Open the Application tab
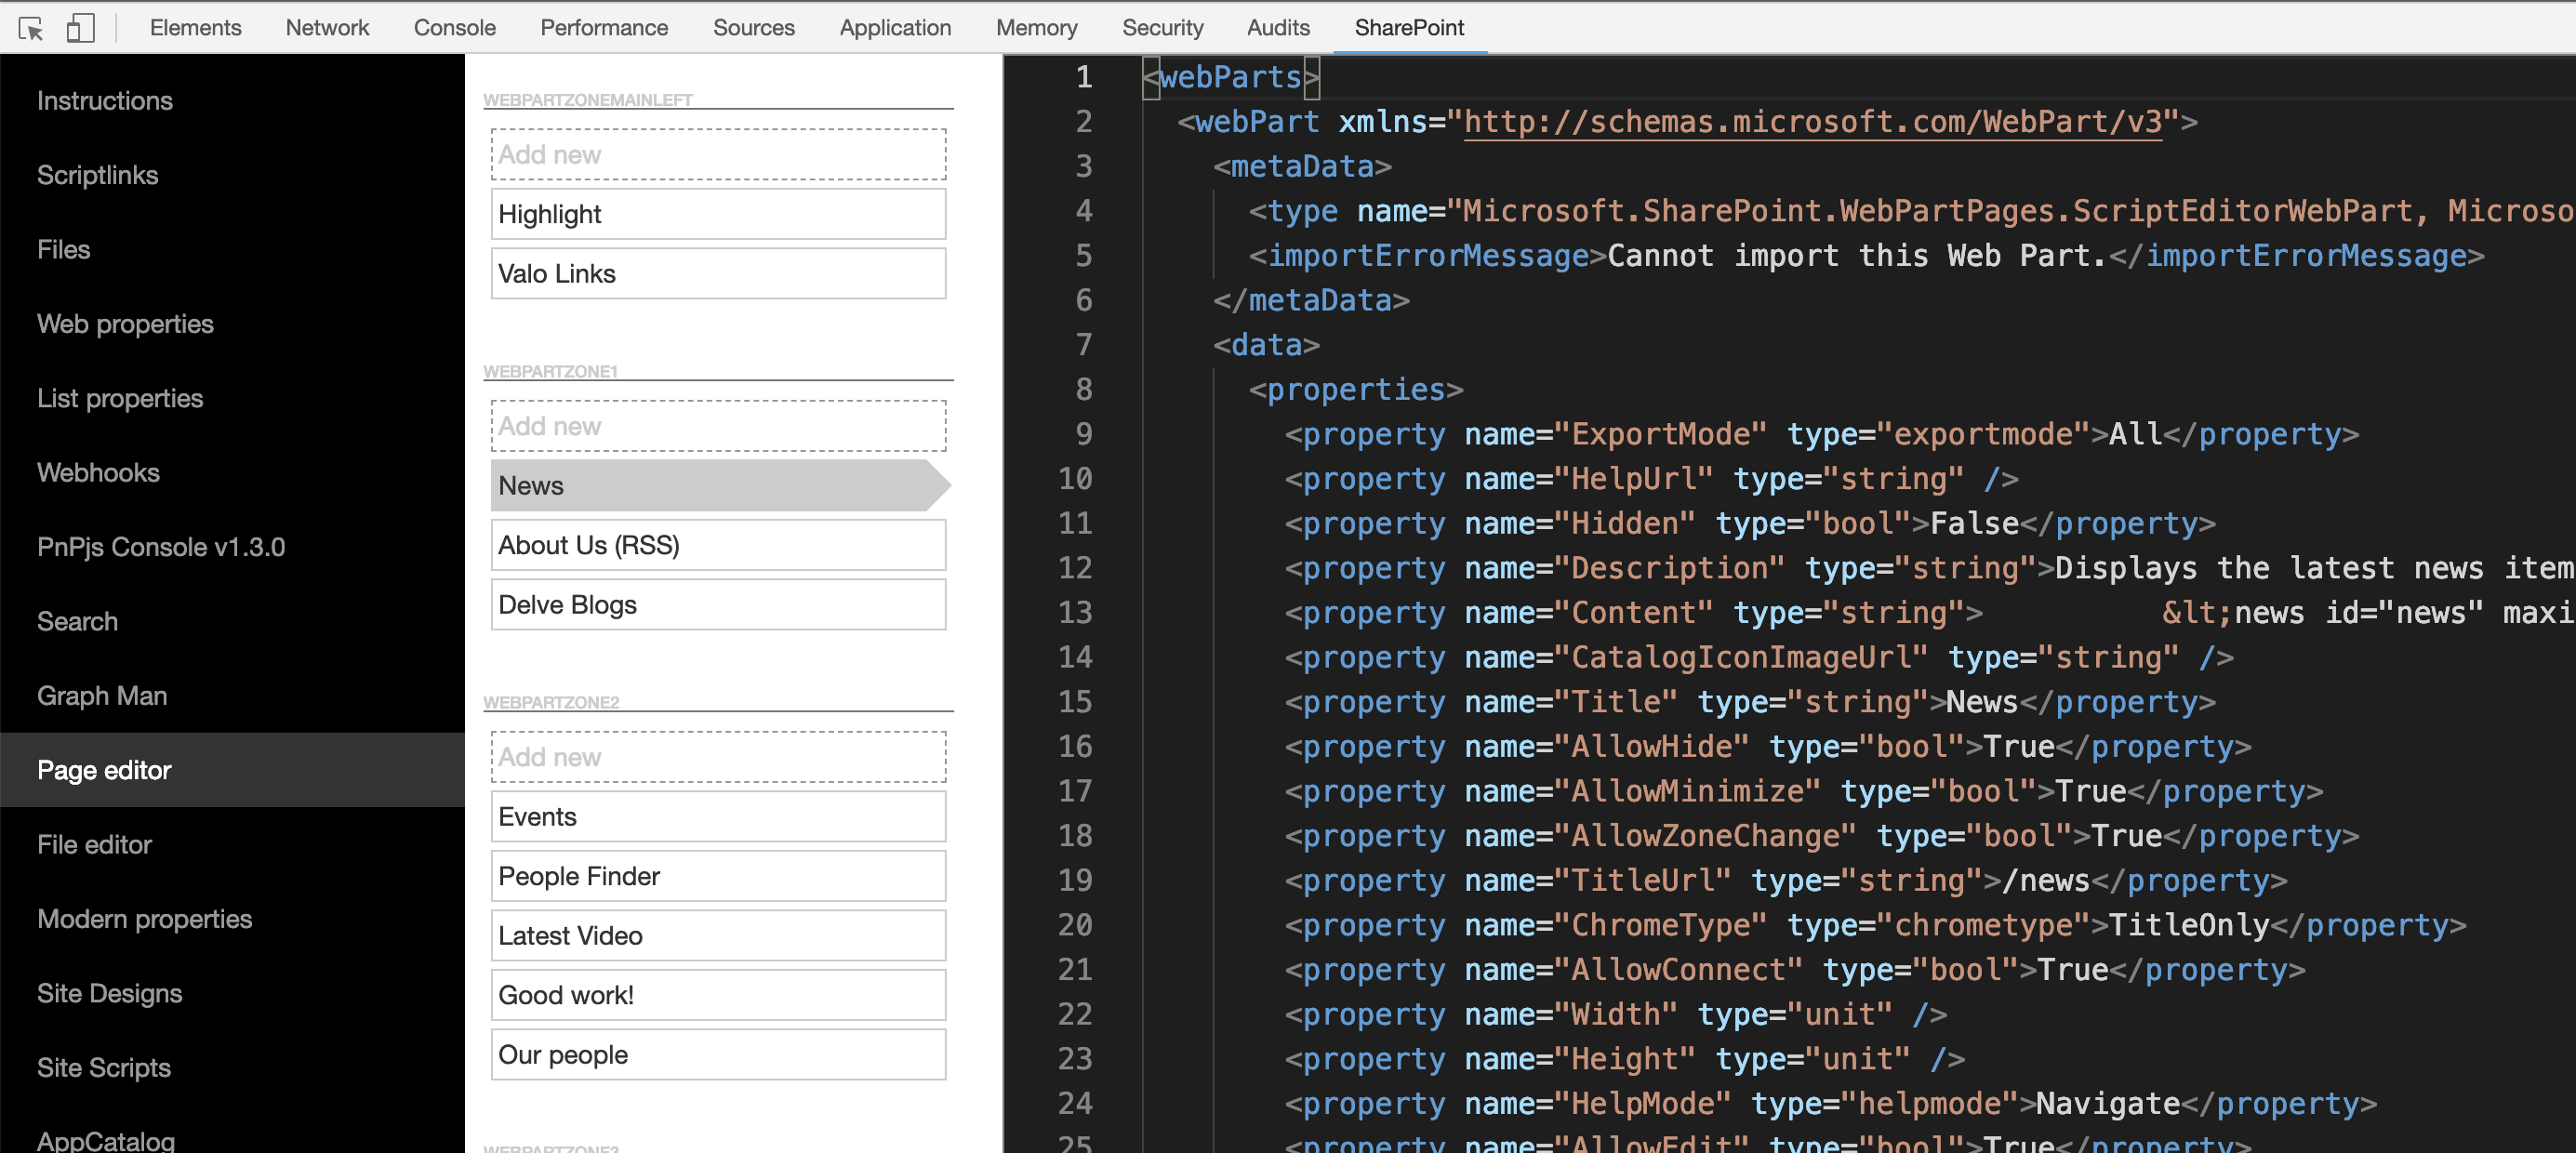The width and height of the screenshot is (2576, 1153). point(894,28)
